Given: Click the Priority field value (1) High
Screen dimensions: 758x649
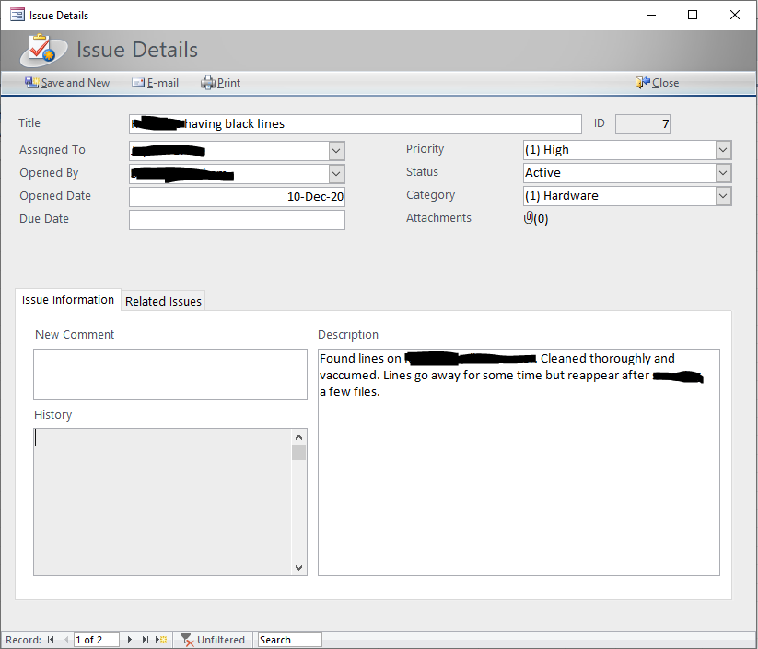Looking at the screenshot, I should click(547, 150).
